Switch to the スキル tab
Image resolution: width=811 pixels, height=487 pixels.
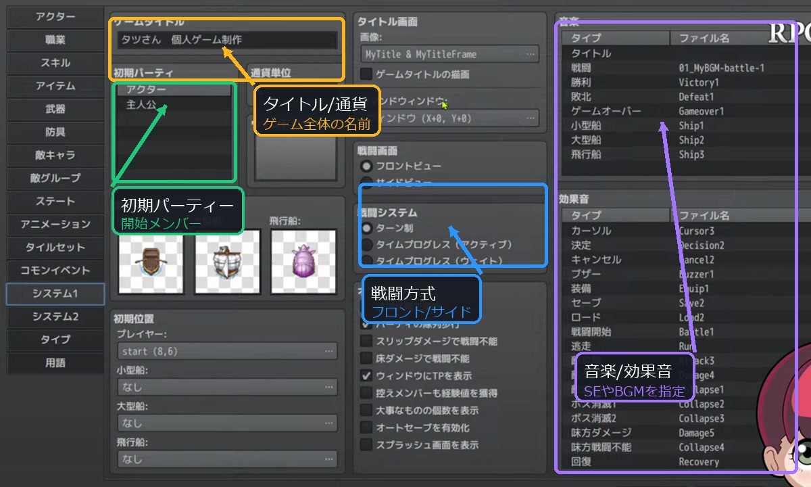click(55, 63)
